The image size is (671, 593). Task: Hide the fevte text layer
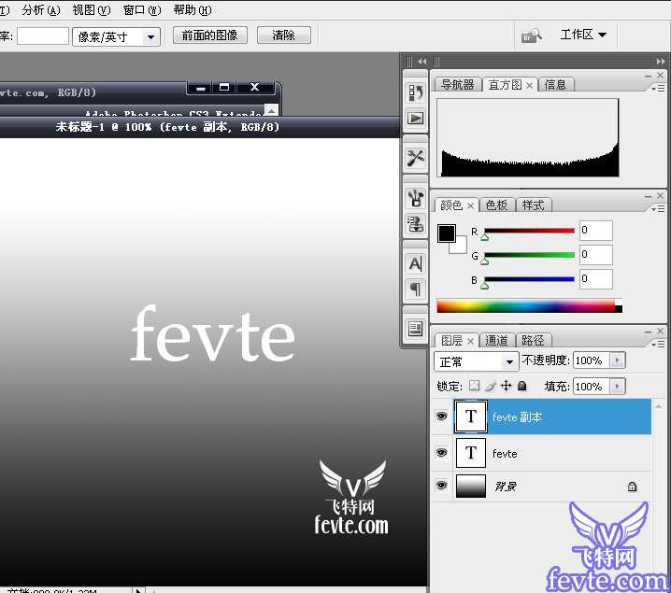[442, 452]
